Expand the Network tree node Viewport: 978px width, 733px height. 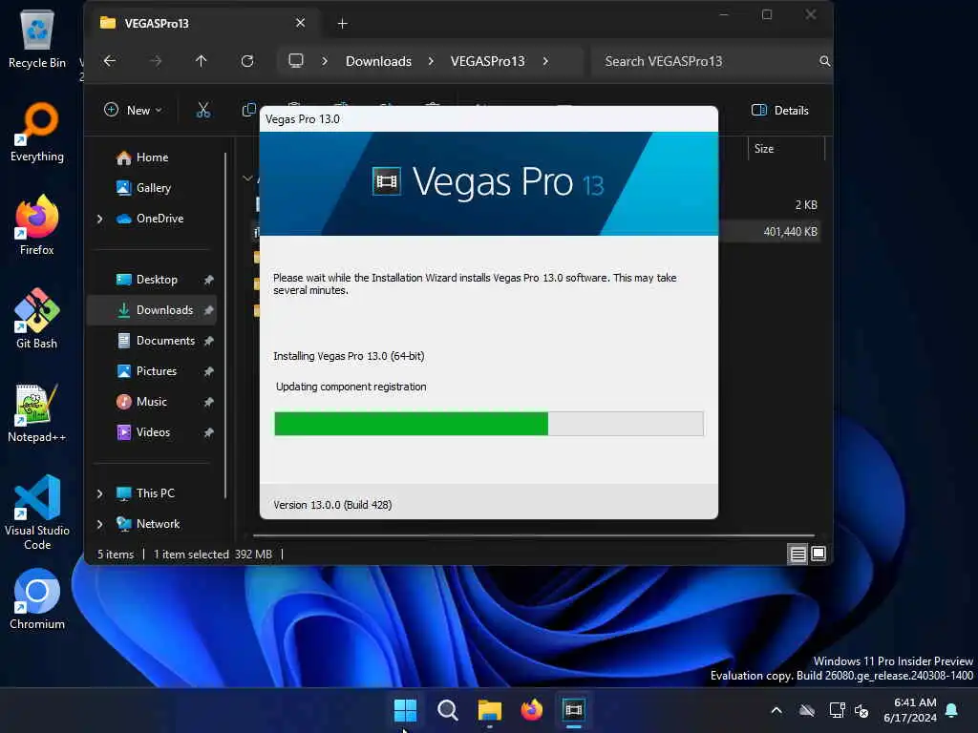click(x=99, y=524)
